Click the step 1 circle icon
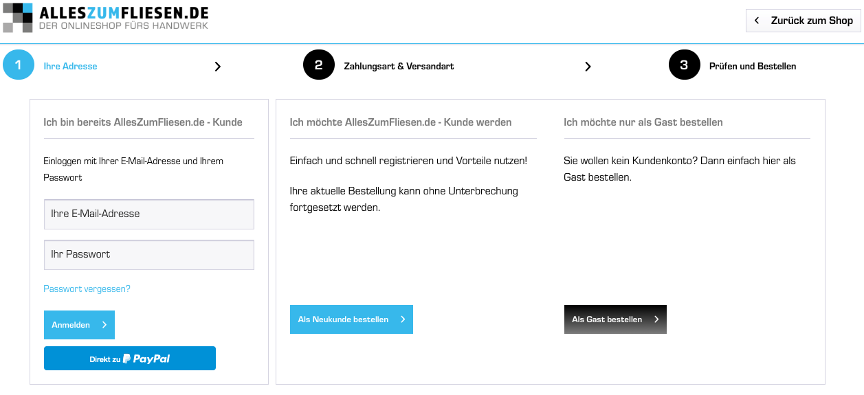The image size is (864, 395). [x=19, y=65]
